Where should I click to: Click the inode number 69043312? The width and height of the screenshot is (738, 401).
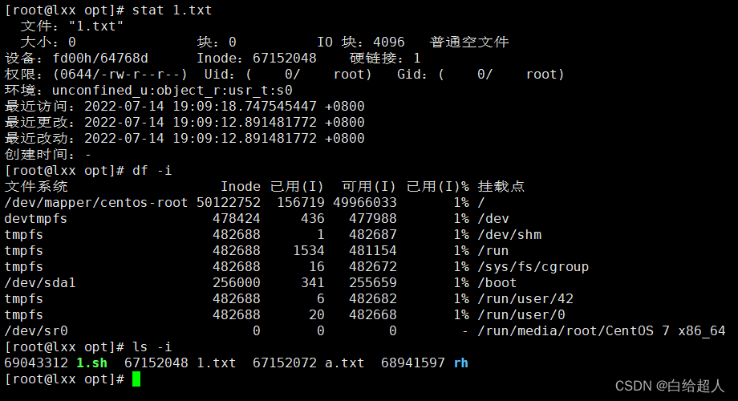(x=36, y=363)
